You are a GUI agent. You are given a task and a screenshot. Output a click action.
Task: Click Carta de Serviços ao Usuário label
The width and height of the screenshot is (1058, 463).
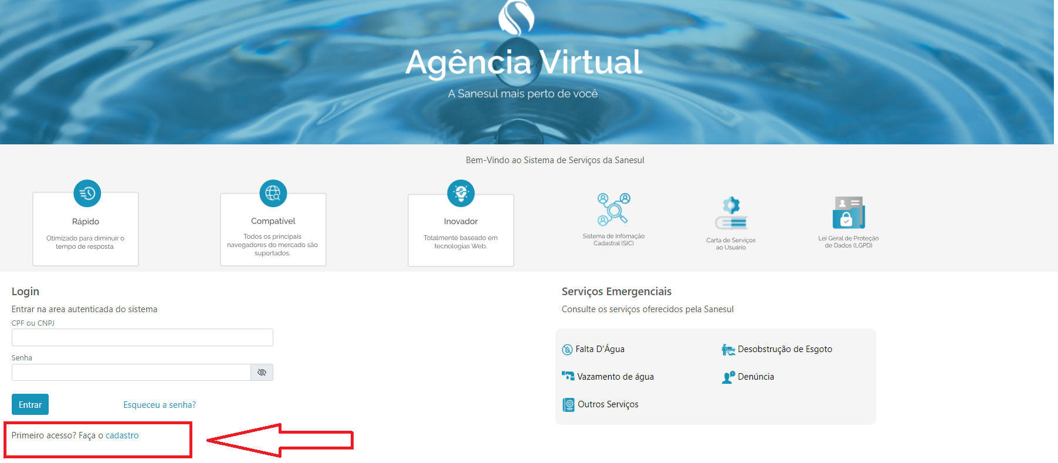[731, 244]
